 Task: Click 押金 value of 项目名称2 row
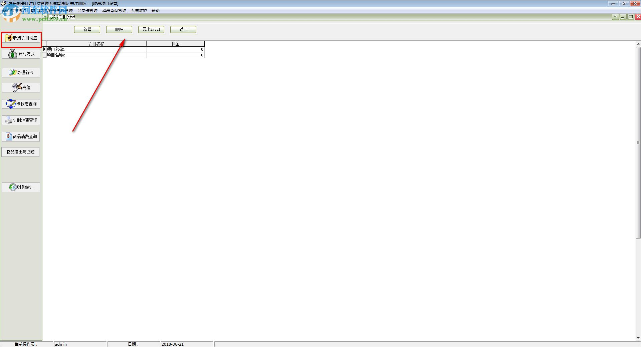[176, 55]
